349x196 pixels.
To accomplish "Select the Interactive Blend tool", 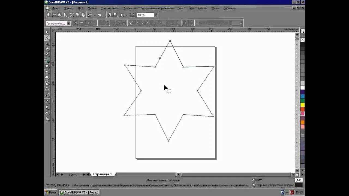I will pyautogui.click(x=47, y=95).
